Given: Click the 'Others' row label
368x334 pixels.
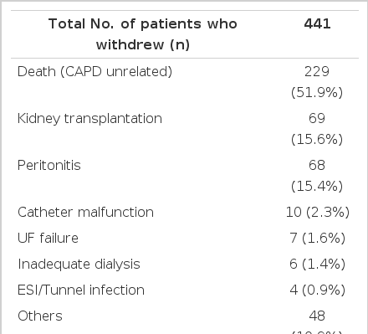Looking at the screenshot, I should click(40, 316).
